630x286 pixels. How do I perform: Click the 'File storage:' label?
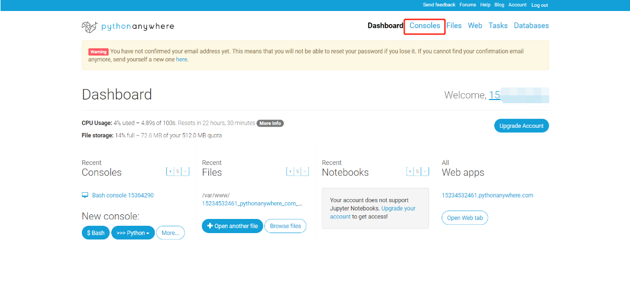tap(98, 135)
